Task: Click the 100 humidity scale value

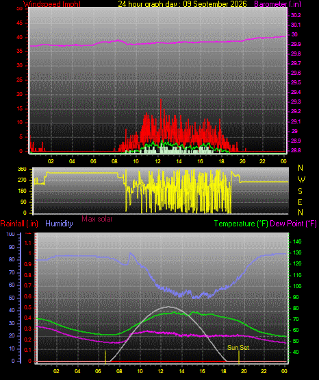Action: coord(11,234)
